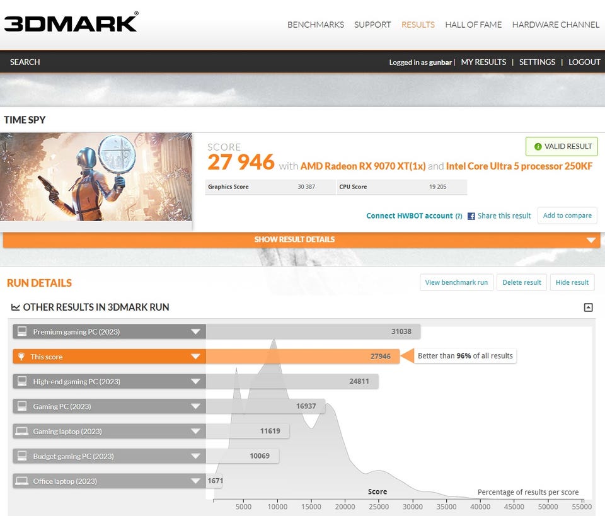Image resolution: width=605 pixels, height=516 pixels.
Task: Click the Search link in dark bar
Action: click(x=25, y=62)
